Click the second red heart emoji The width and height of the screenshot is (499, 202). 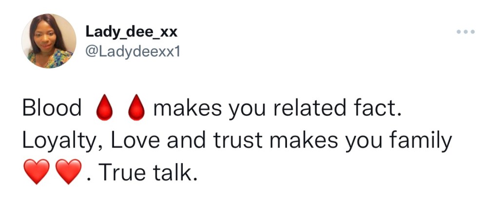click(68, 173)
